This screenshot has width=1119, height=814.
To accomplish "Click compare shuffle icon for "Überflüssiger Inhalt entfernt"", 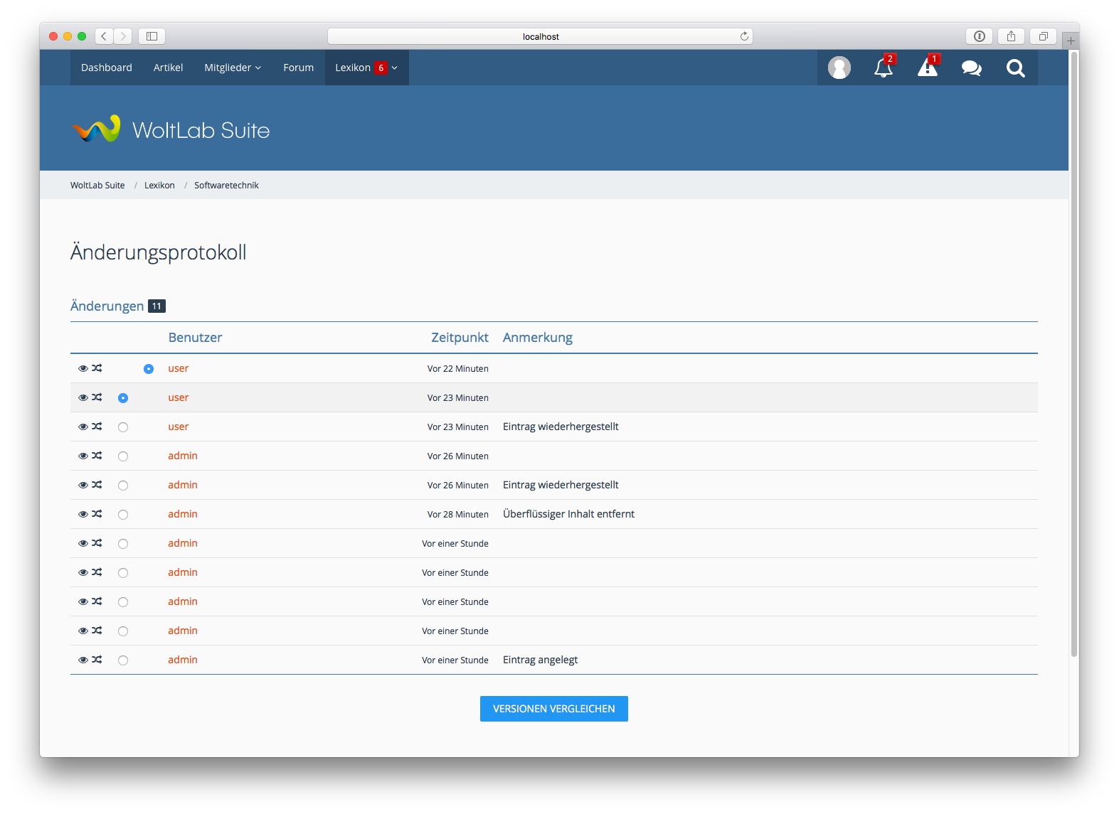I will (97, 514).
